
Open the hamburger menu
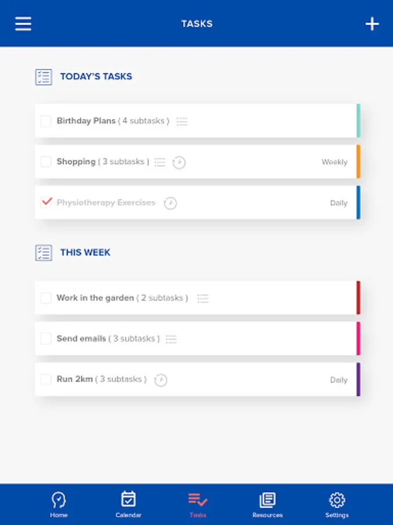[x=23, y=24]
